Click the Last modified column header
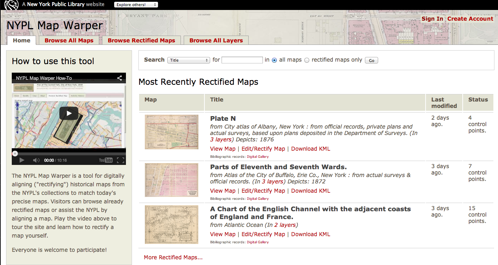Screen dimensions: 498x265 (444, 103)
